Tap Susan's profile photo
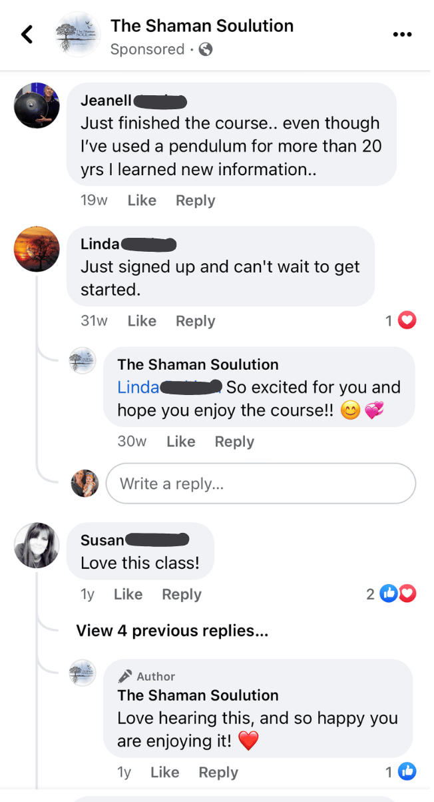 37,546
